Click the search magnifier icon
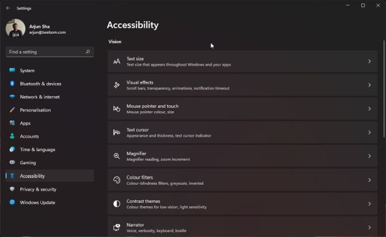 click(x=87, y=52)
